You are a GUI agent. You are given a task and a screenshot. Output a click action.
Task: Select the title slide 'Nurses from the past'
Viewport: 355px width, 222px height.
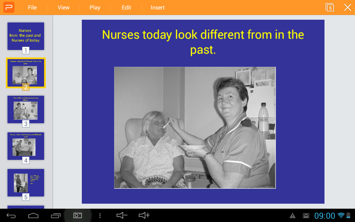tap(26, 36)
